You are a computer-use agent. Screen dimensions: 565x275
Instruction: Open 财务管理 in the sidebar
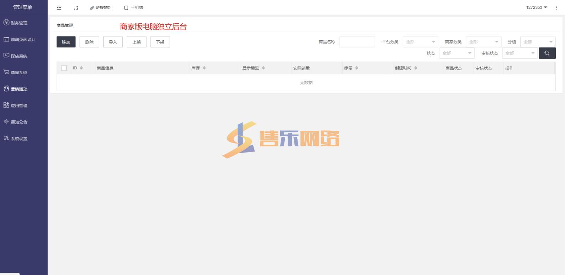point(24,23)
